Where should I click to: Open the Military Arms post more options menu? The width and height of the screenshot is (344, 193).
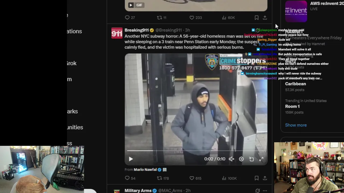pyautogui.click(x=265, y=191)
